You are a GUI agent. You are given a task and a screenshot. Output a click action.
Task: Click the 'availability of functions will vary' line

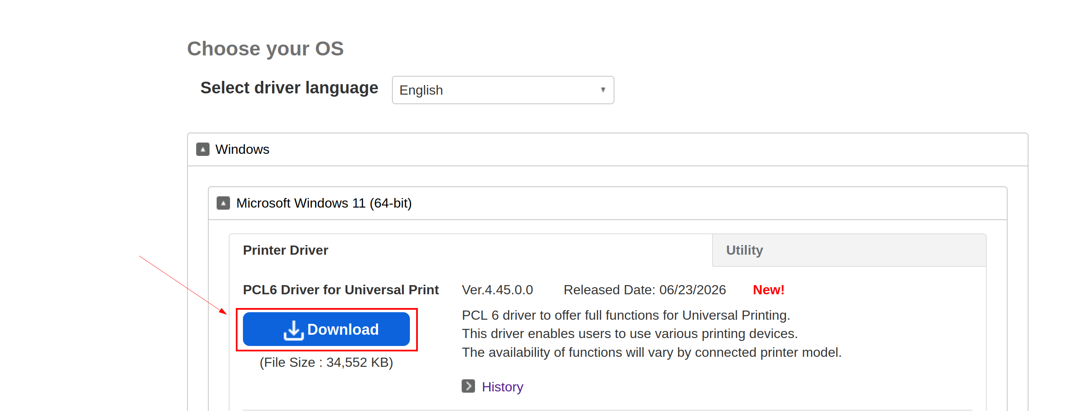[652, 352]
